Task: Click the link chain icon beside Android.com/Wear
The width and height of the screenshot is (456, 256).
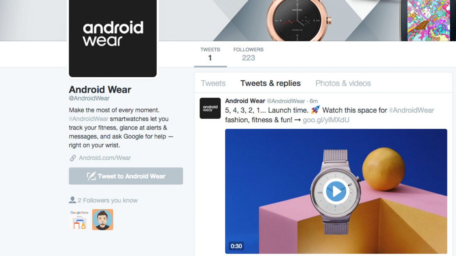Action: (73, 158)
